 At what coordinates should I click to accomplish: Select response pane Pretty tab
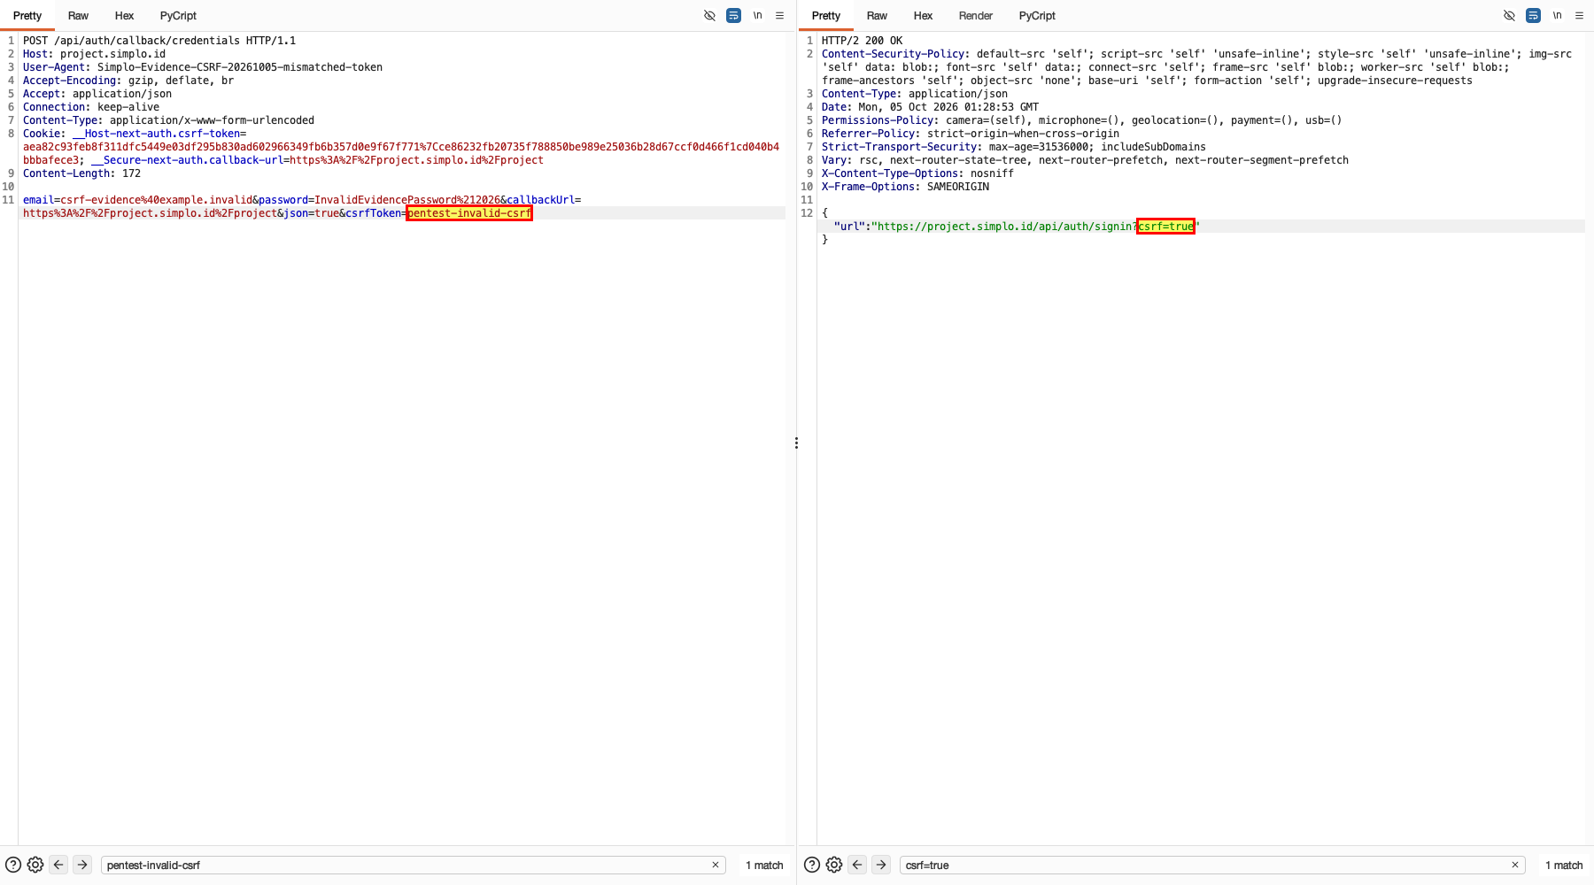(826, 16)
